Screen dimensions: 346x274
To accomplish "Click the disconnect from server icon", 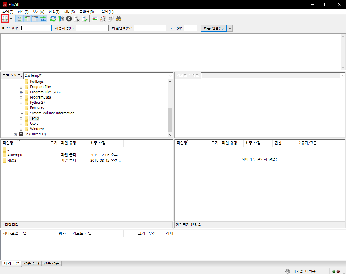I will tap(77, 19).
